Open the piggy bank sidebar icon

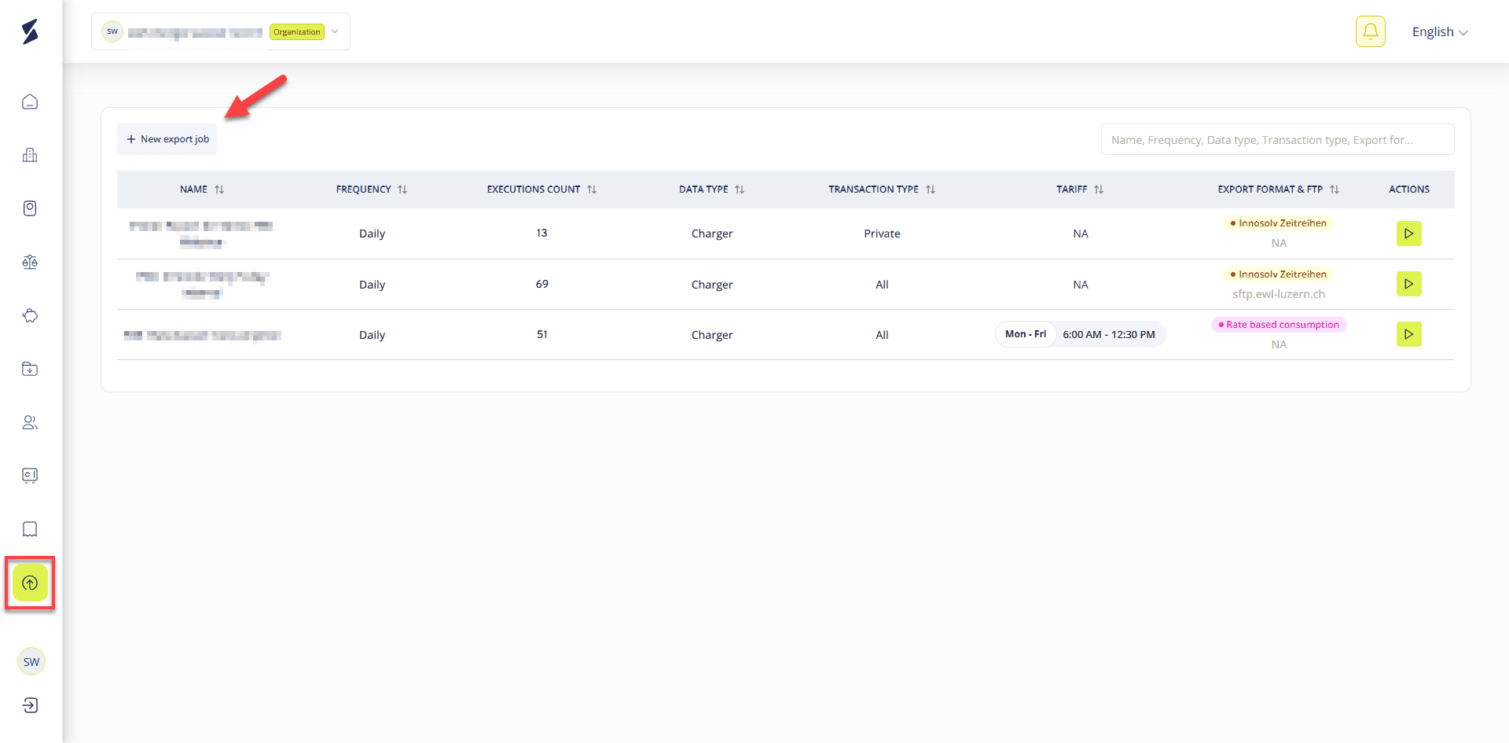(x=30, y=315)
